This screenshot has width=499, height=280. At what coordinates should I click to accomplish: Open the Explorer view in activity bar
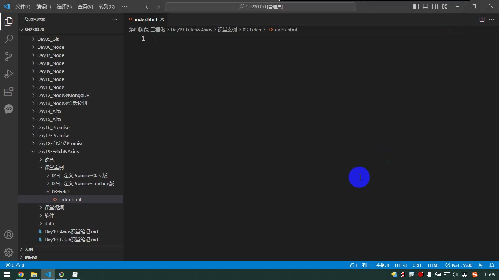(9, 22)
